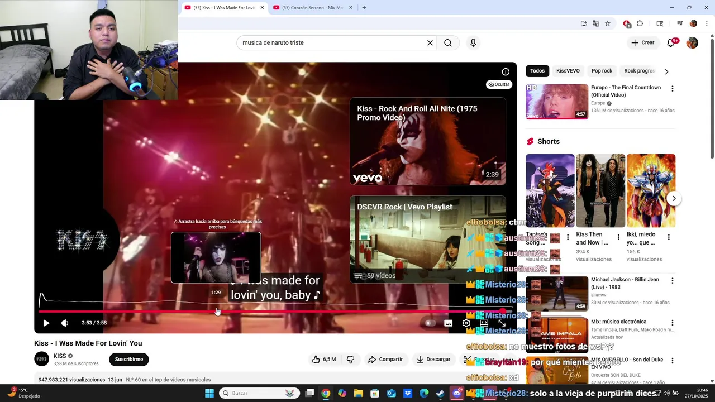Open Michael Jackson Billie Jean title
Viewport: 715px width, 402px height.
point(625,283)
